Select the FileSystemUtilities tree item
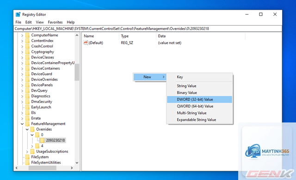 coord(46,163)
